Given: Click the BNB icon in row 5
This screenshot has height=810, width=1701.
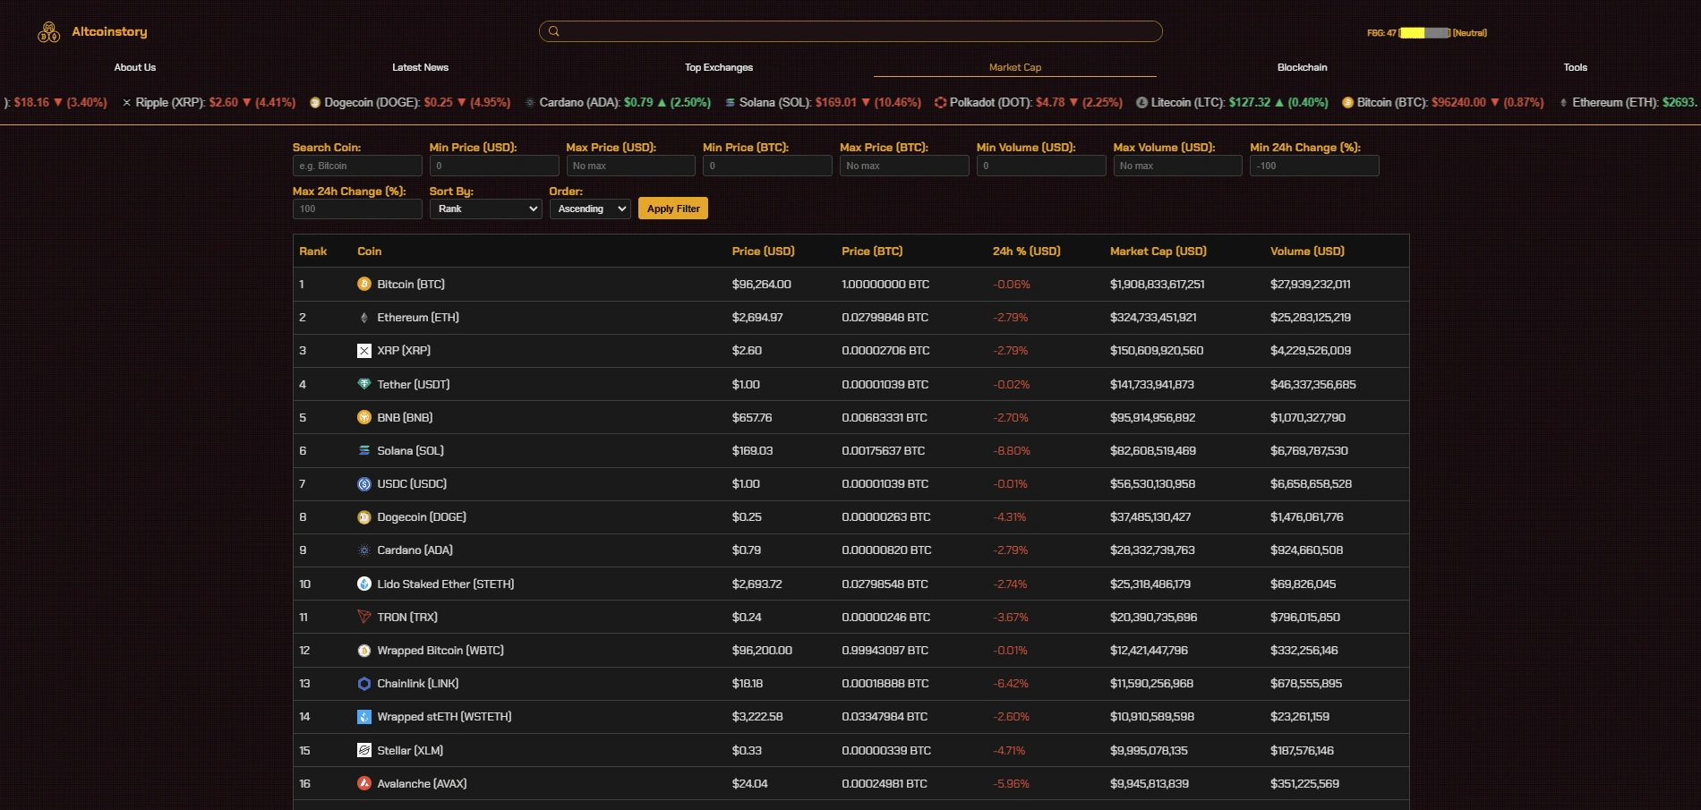Looking at the screenshot, I should [x=364, y=417].
